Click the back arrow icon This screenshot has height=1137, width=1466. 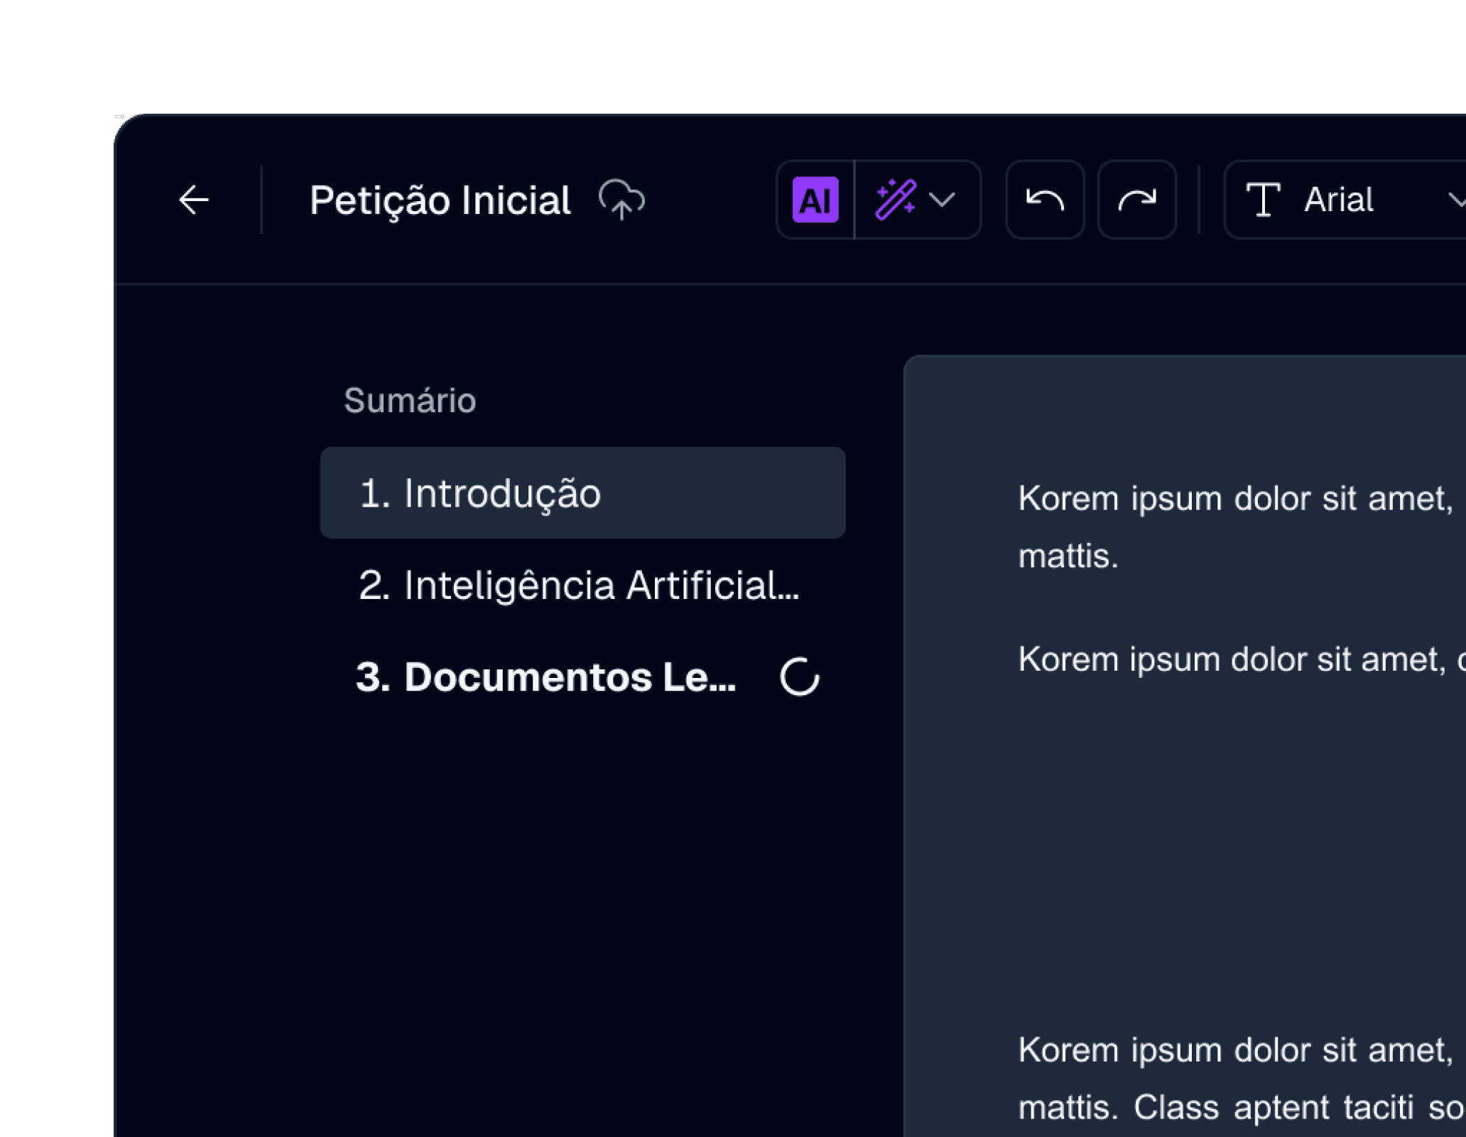pyautogui.click(x=193, y=200)
